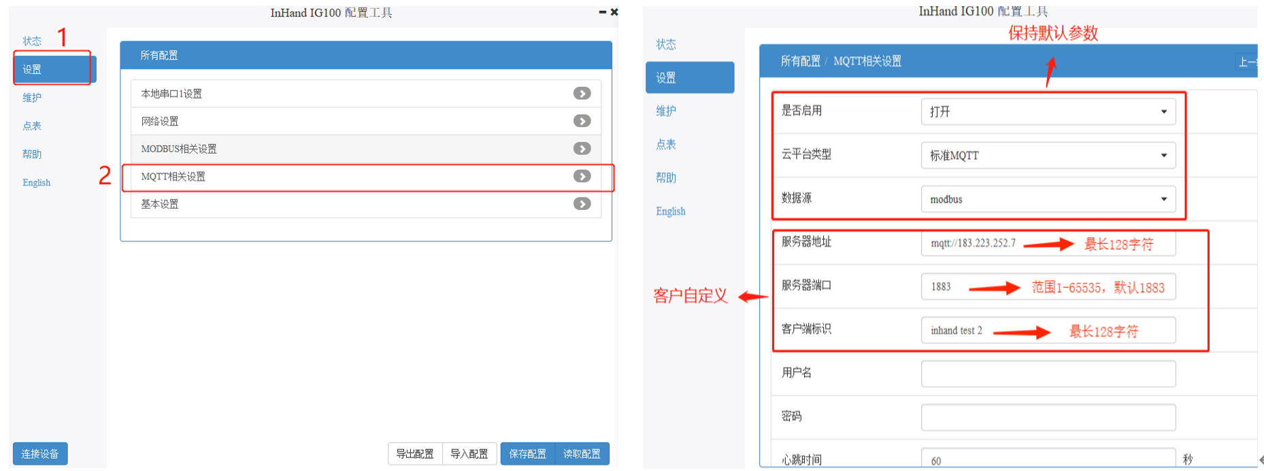Click the arrow icon on 网络设置 row

coord(582,121)
